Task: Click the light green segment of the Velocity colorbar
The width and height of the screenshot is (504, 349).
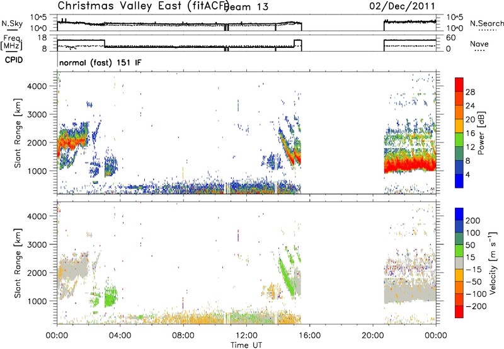Action: click(x=459, y=251)
